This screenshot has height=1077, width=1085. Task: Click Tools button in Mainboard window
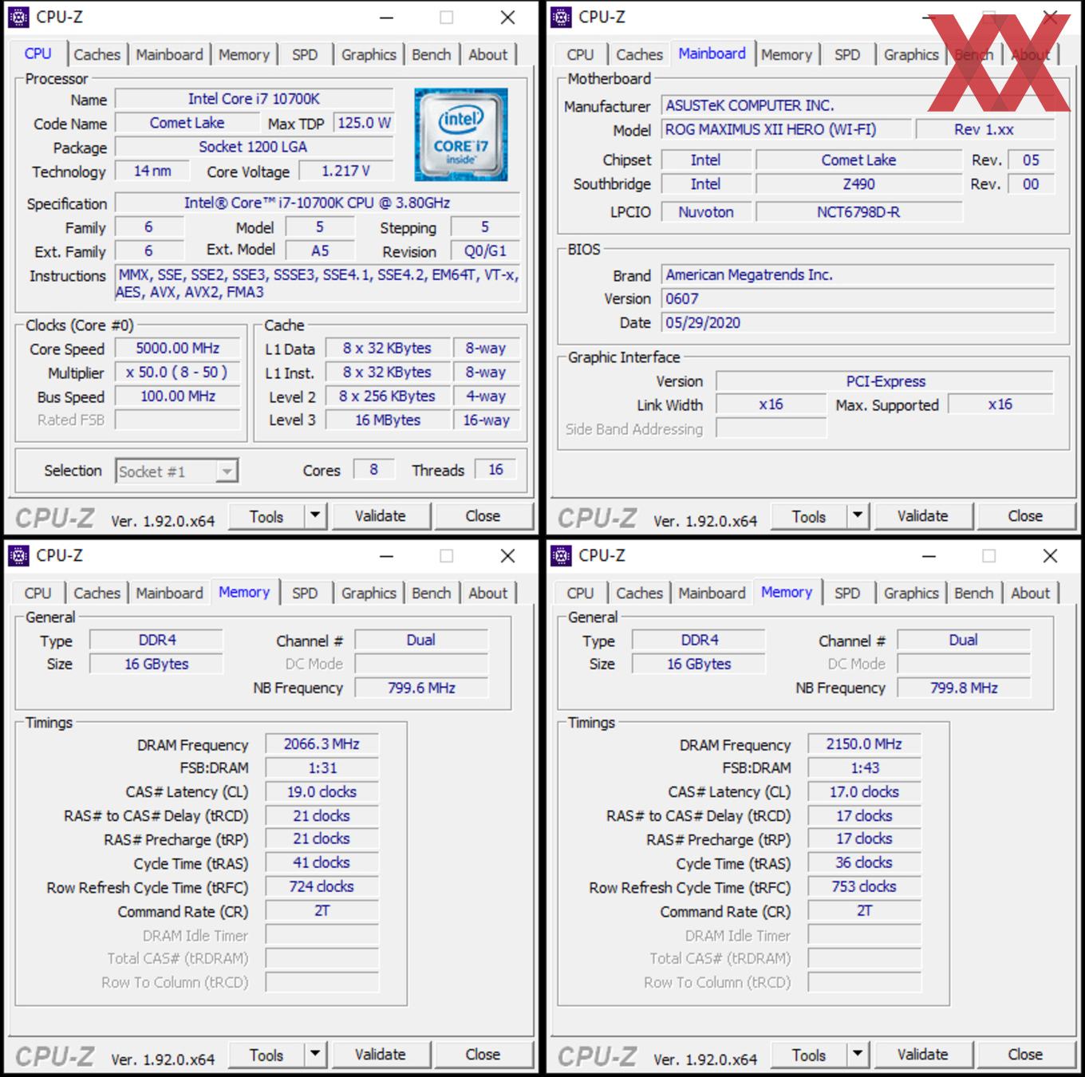(x=809, y=516)
